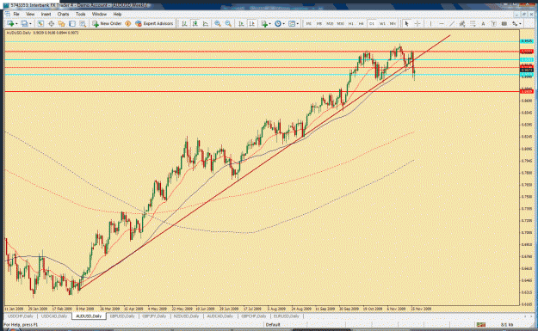This screenshot has width=538, height=331.
Task: Toggle the Auto Scroll icon
Action: (x=241, y=24)
